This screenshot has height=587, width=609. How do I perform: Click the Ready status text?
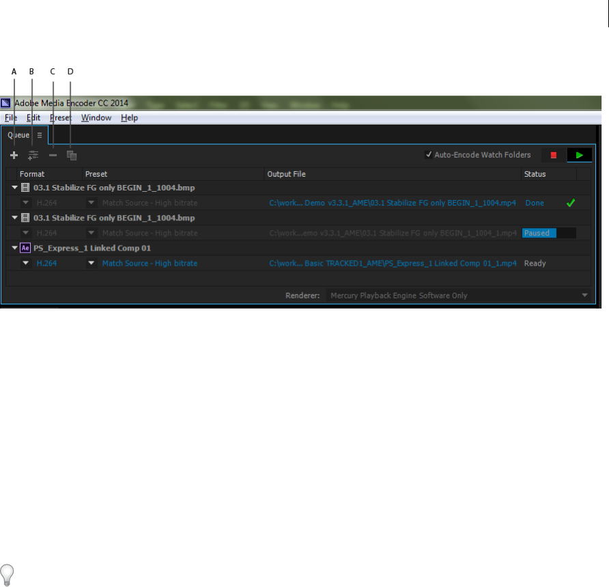pyautogui.click(x=535, y=263)
